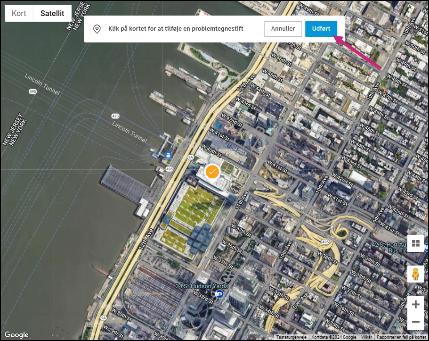Zoom out with the minus button

pos(416,322)
